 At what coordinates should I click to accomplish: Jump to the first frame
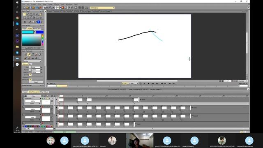click(153, 83)
